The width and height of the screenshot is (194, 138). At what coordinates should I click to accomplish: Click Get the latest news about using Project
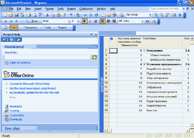[33, 88]
